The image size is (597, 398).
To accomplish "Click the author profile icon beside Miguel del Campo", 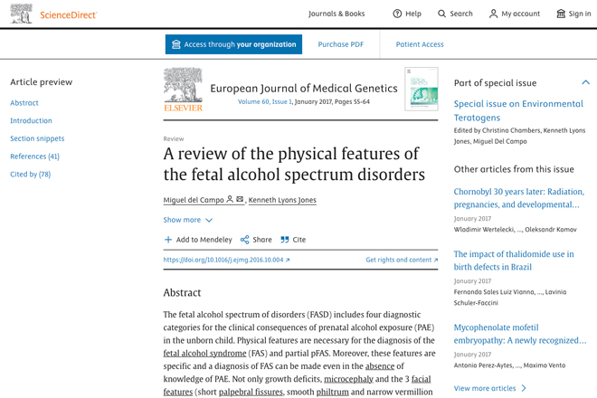I will tap(230, 199).
